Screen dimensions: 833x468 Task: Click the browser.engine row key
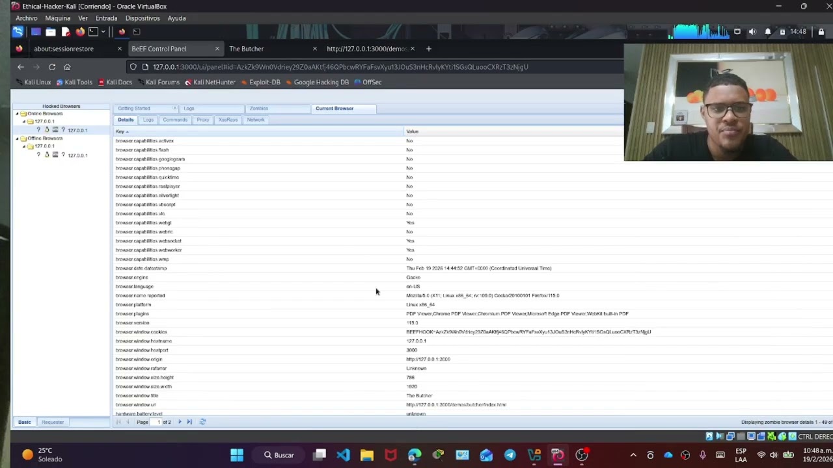tap(131, 278)
